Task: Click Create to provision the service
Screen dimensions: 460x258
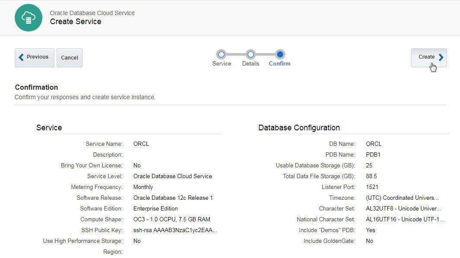Action: [429, 58]
